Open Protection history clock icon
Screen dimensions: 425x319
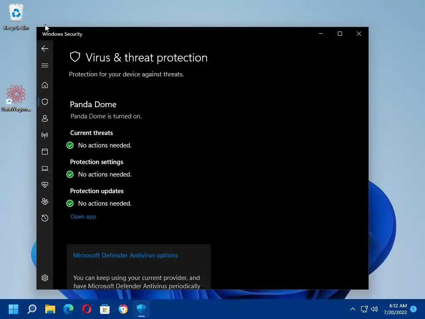[x=45, y=218]
